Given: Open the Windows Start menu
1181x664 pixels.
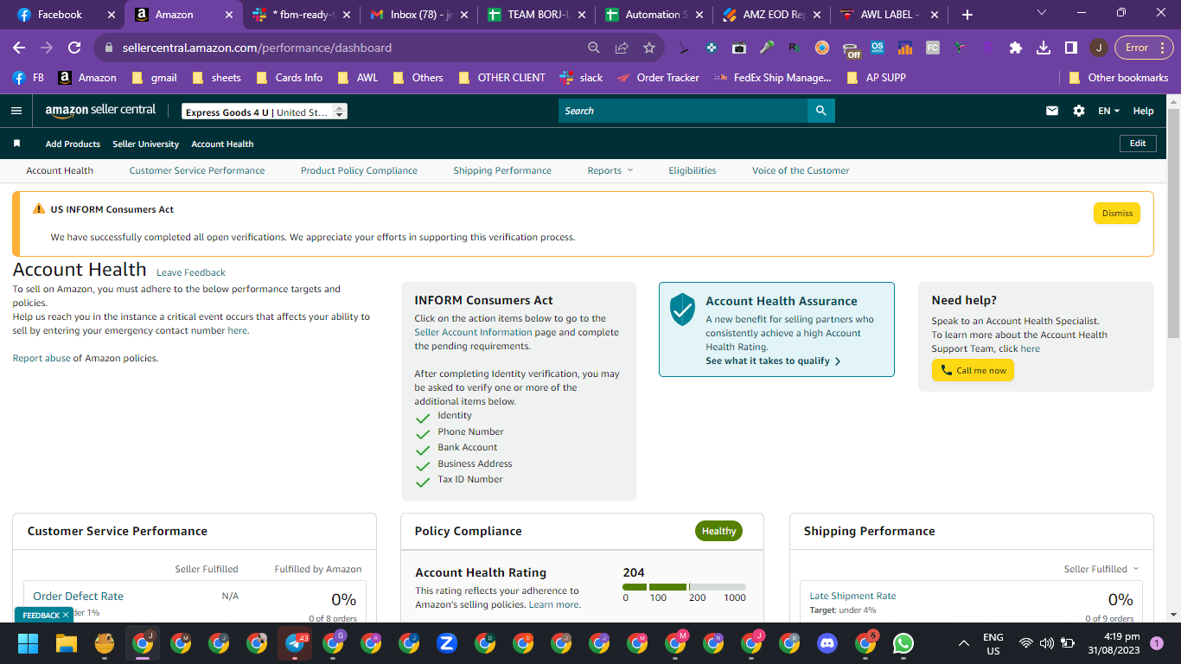Looking at the screenshot, I should 29,643.
